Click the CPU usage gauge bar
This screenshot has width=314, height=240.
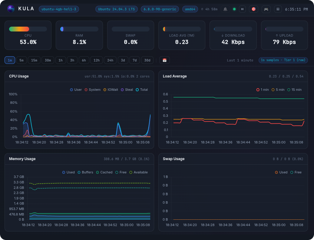click(x=28, y=29)
